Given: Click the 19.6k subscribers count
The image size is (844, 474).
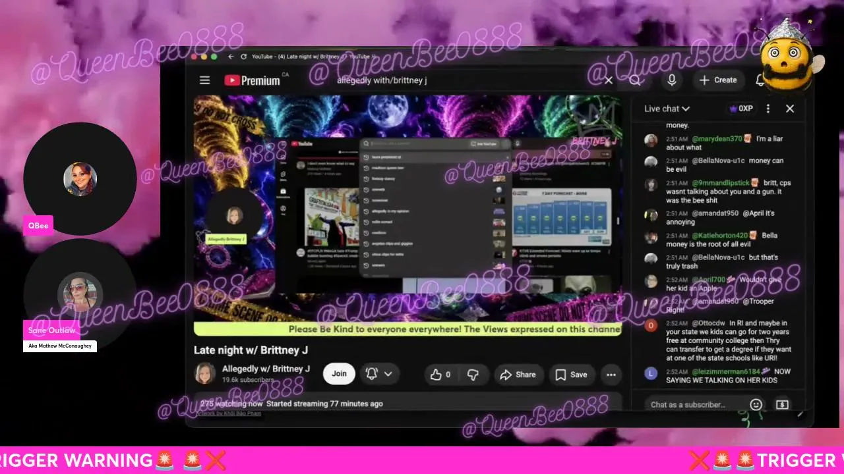Looking at the screenshot, I should (x=248, y=380).
